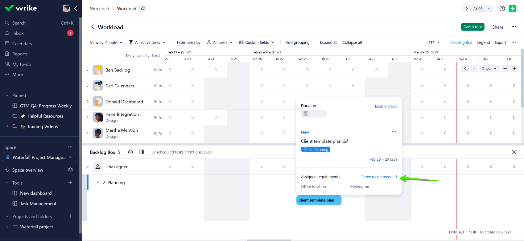Image resolution: width=524 pixels, height=241 pixels.
Task: Open the task popup three-dot menu
Action: 394,132
